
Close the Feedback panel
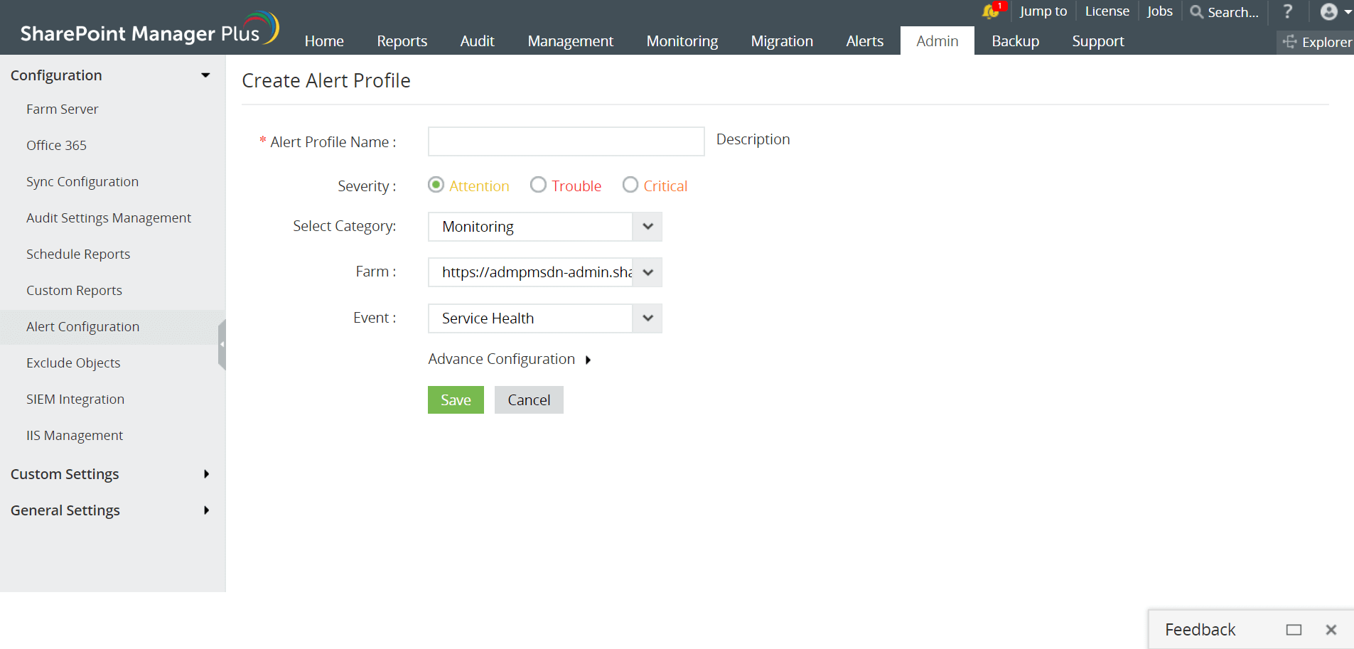[x=1331, y=630]
